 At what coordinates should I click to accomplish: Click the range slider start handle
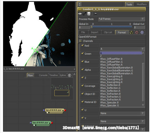point(92,27)
